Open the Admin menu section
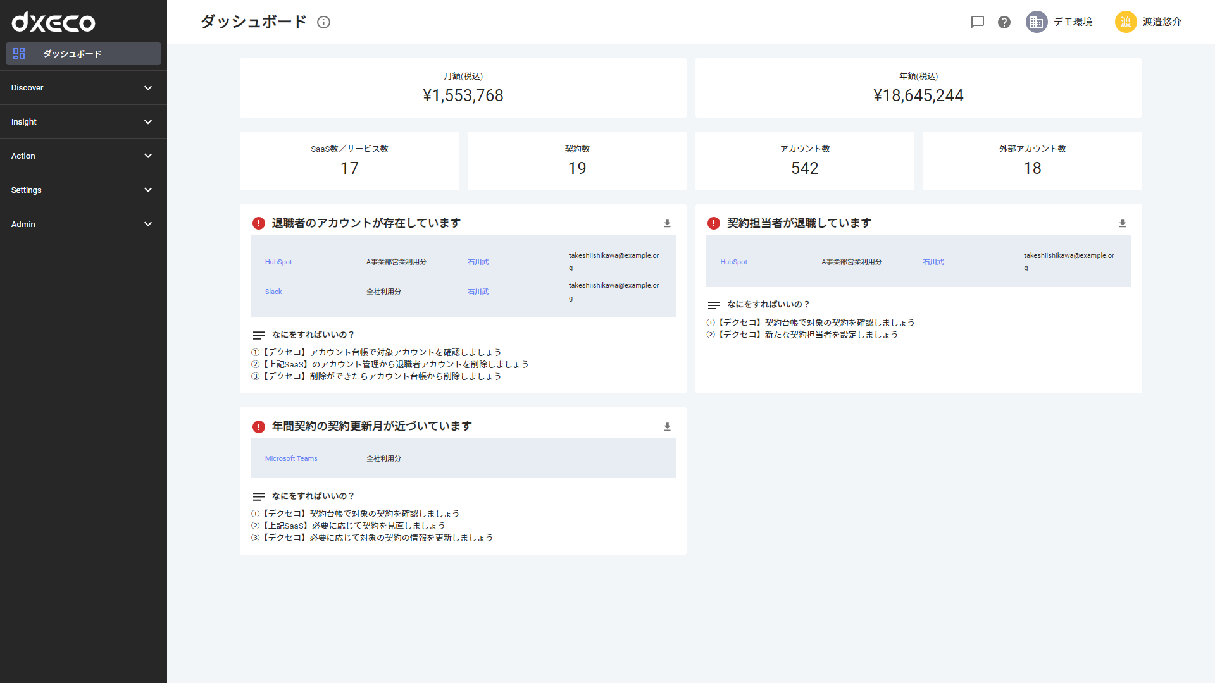This screenshot has width=1215, height=683. tap(84, 225)
